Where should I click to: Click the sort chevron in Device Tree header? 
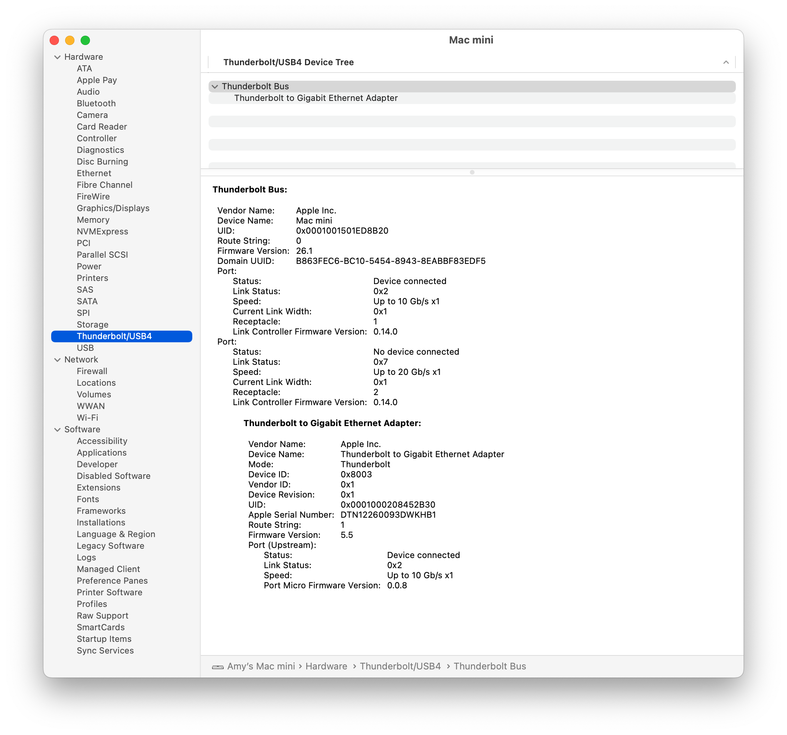click(x=726, y=62)
